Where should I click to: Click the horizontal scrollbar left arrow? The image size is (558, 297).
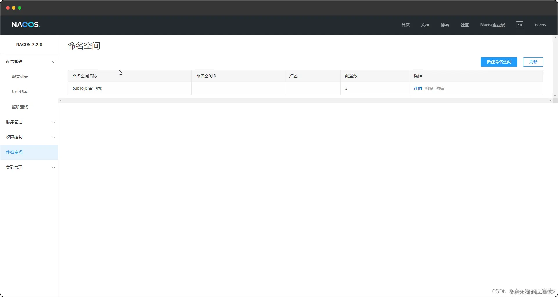point(61,101)
